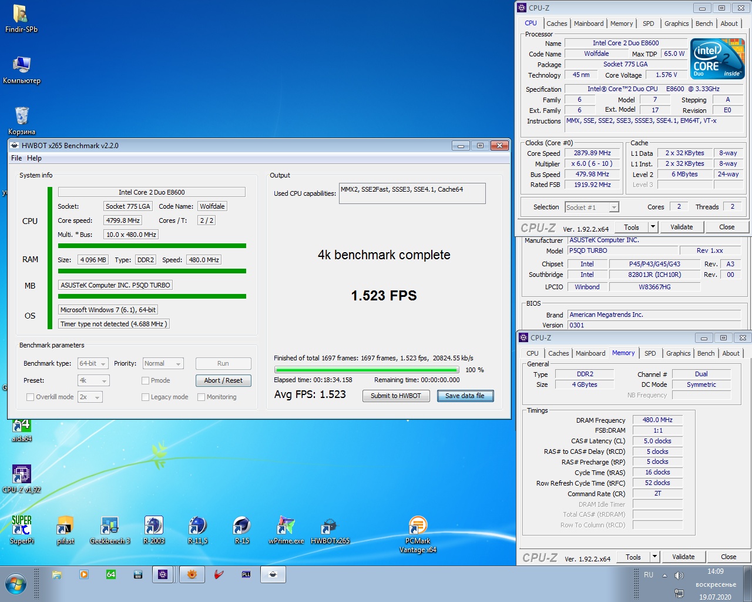Image resolution: width=752 pixels, height=602 pixels.
Task: Click the disabled Run button
Action: (x=223, y=363)
